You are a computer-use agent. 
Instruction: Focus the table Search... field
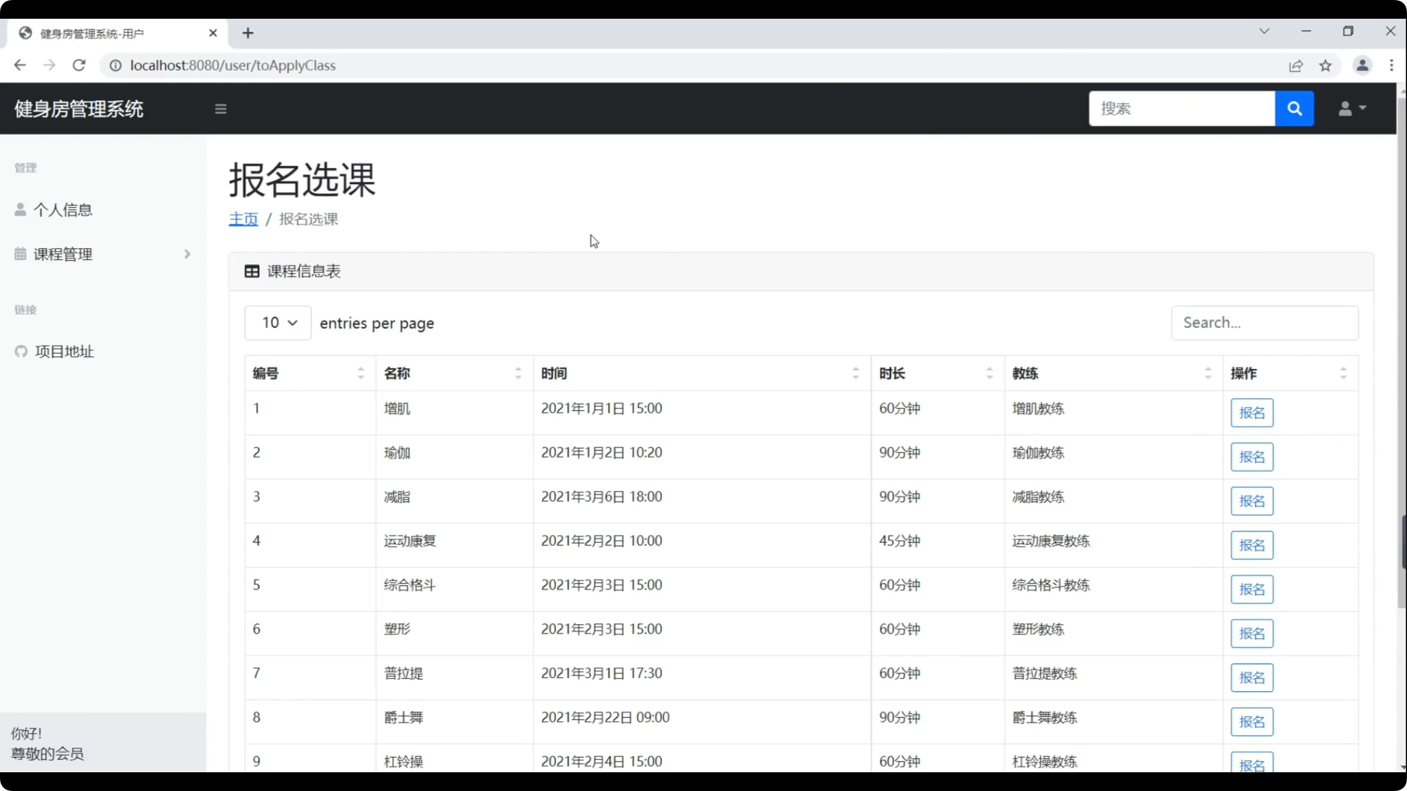[1264, 323]
